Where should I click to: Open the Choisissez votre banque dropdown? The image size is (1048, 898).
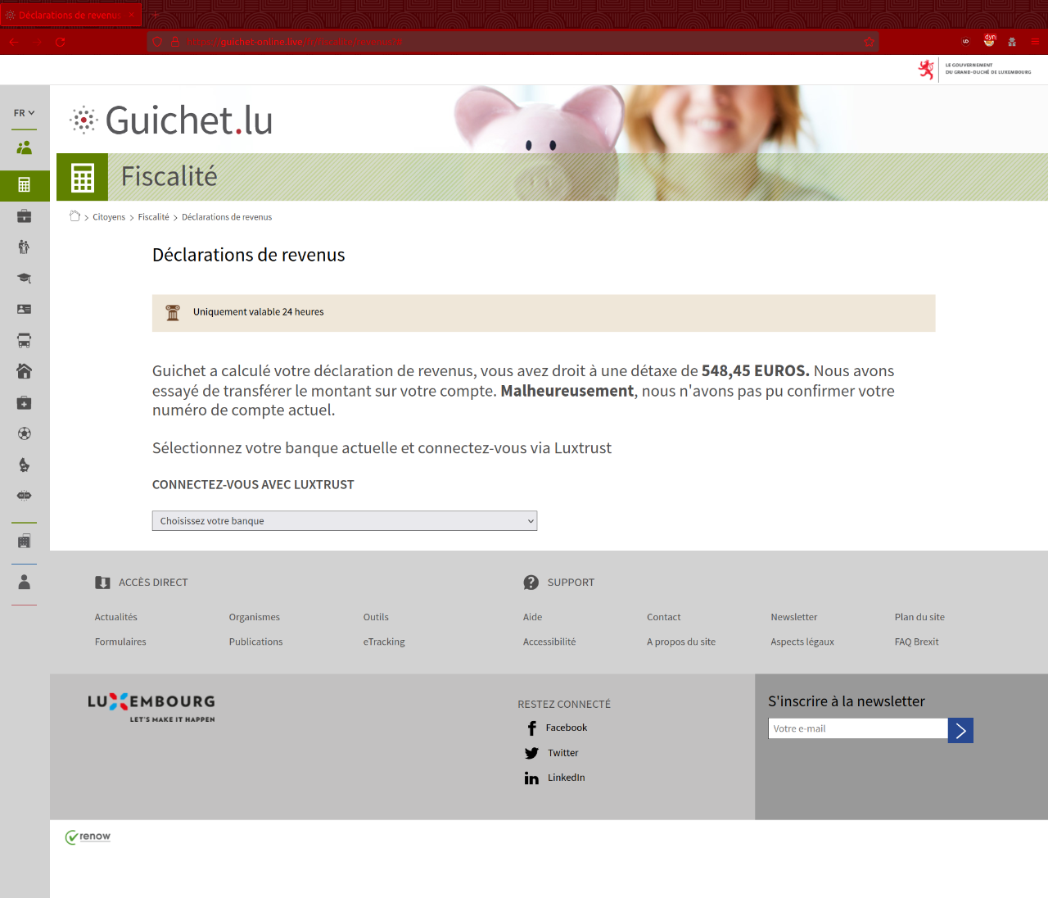coord(345,521)
